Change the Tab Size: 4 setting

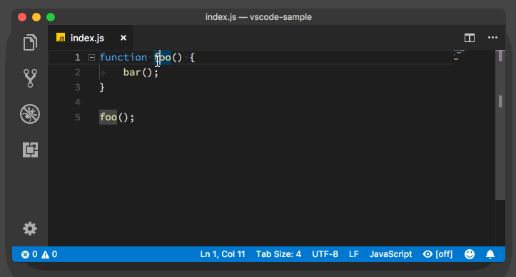point(278,254)
